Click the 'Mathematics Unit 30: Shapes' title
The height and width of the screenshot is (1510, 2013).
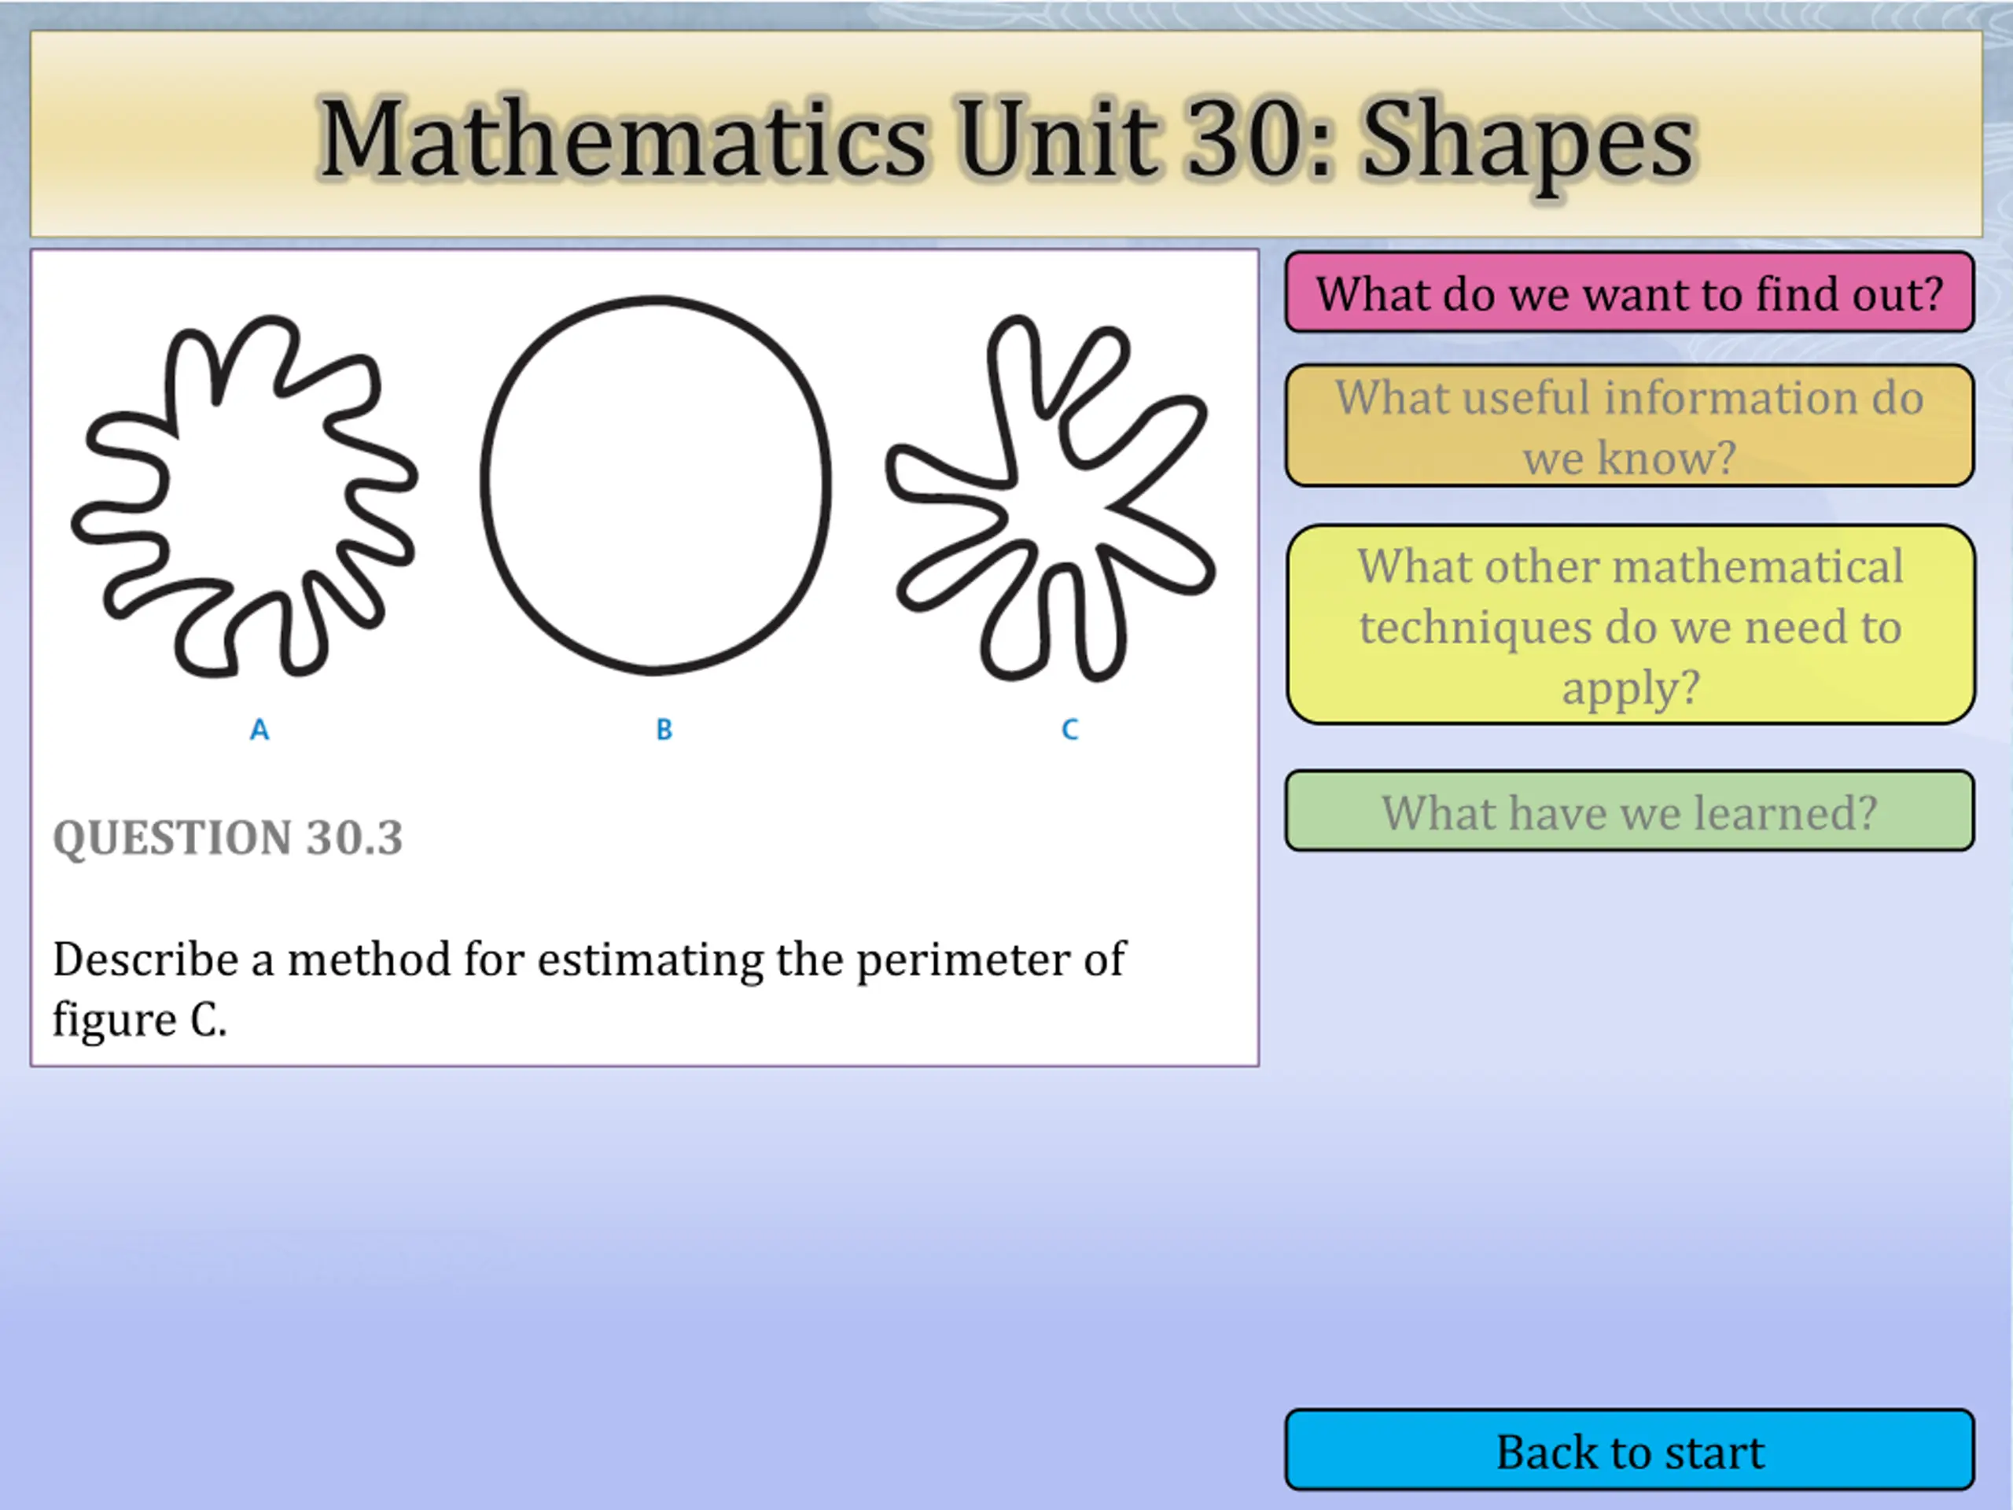point(1006,139)
